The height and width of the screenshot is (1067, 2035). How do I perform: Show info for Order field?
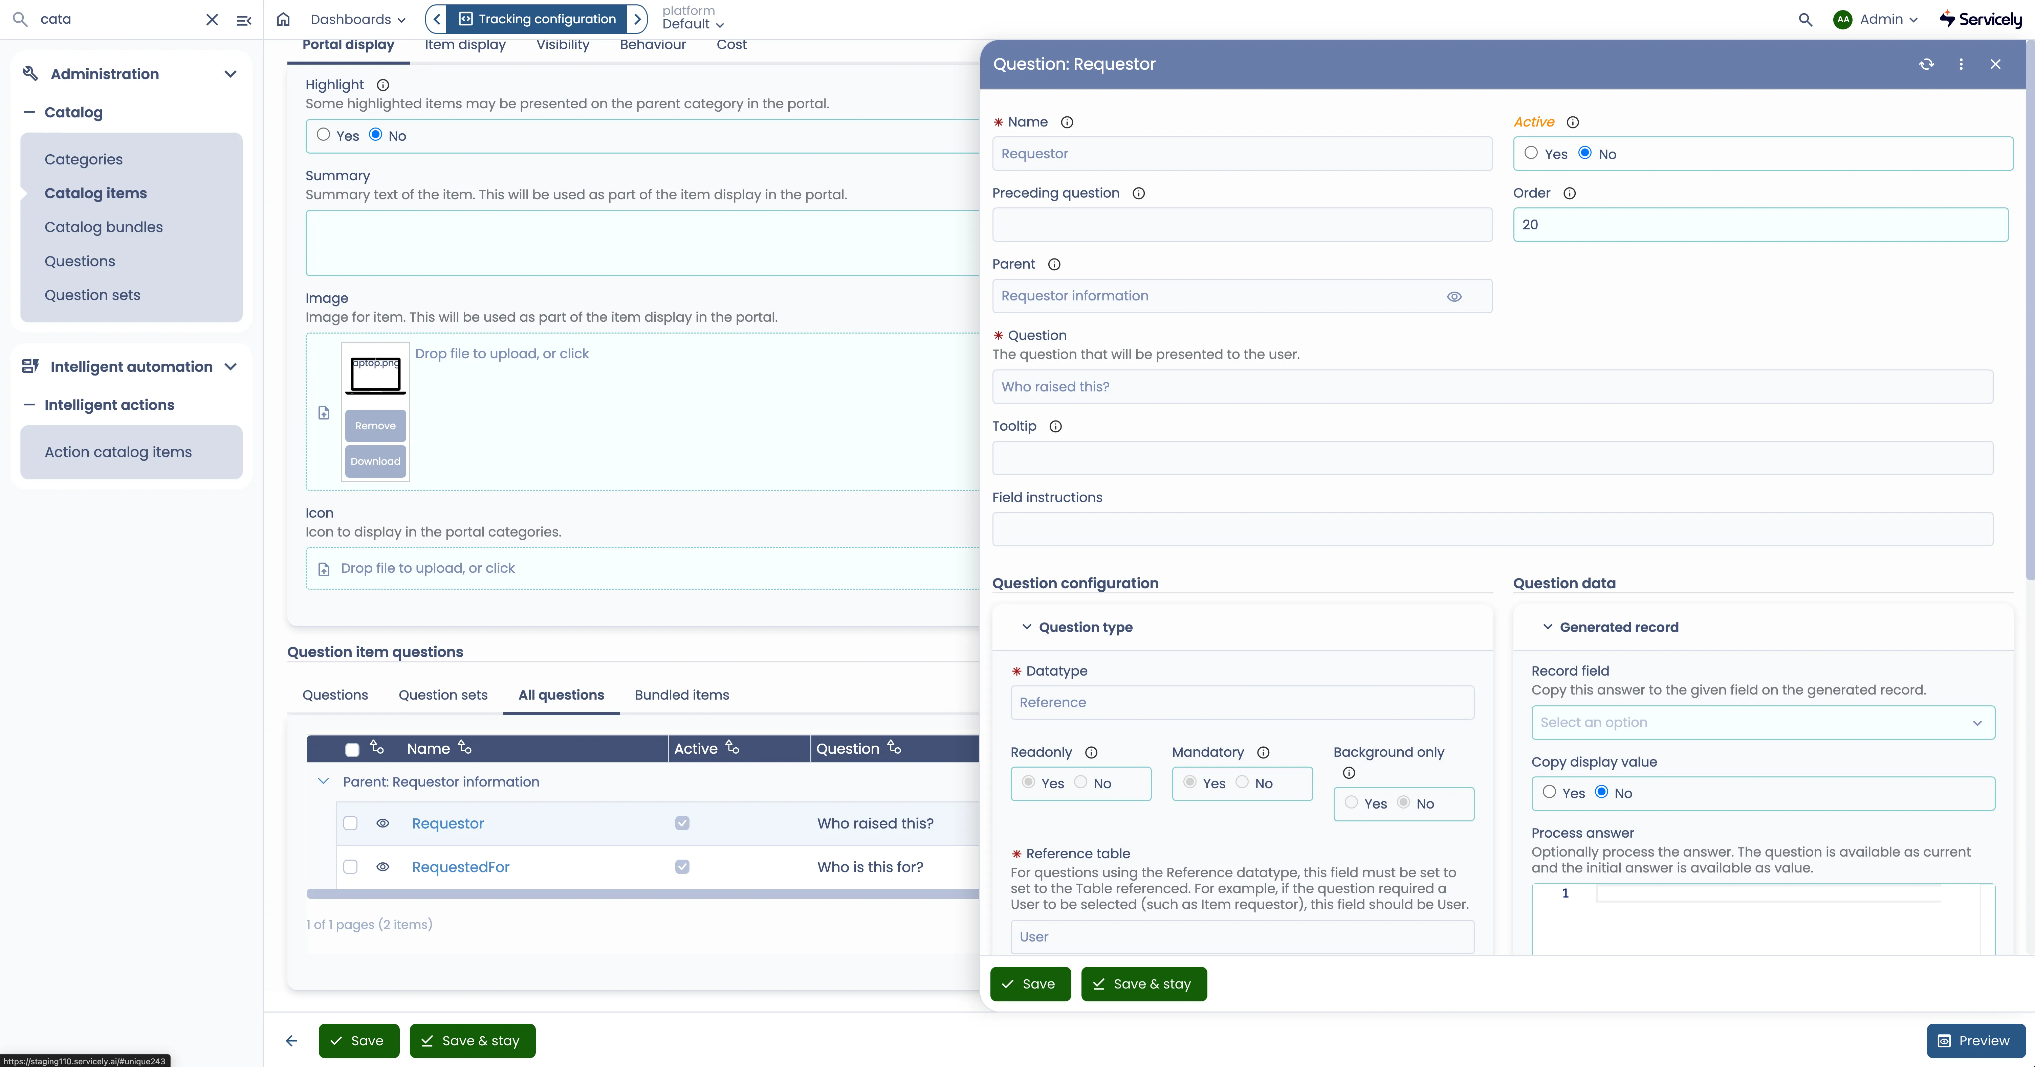[x=1569, y=193]
